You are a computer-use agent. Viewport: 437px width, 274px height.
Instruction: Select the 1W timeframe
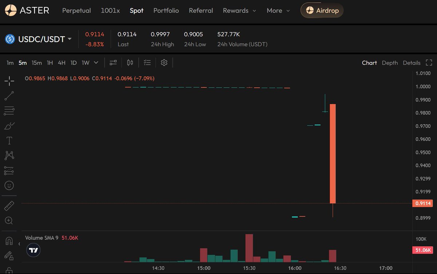(x=86, y=63)
